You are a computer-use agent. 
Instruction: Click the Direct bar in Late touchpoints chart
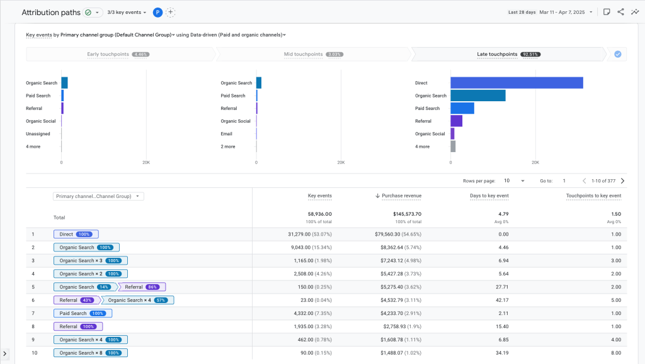(x=517, y=83)
